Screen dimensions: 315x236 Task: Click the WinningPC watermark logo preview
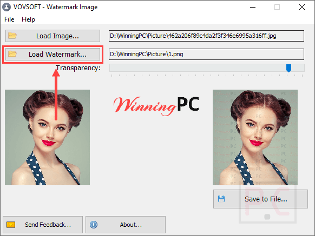(x=156, y=106)
